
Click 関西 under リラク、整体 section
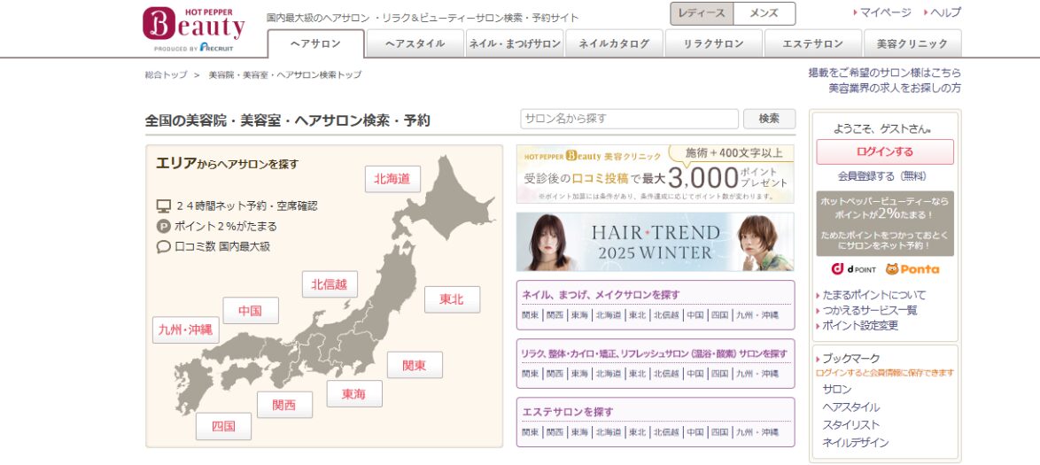(x=555, y=374)
